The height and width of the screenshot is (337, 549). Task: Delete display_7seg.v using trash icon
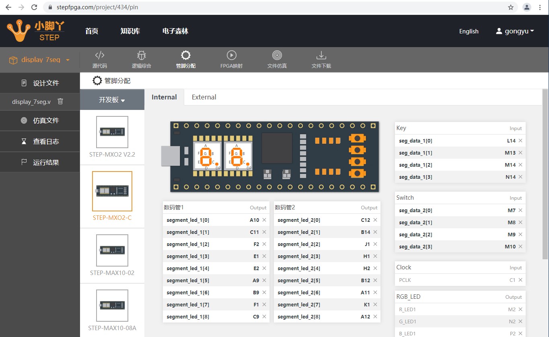pos(60,101)
